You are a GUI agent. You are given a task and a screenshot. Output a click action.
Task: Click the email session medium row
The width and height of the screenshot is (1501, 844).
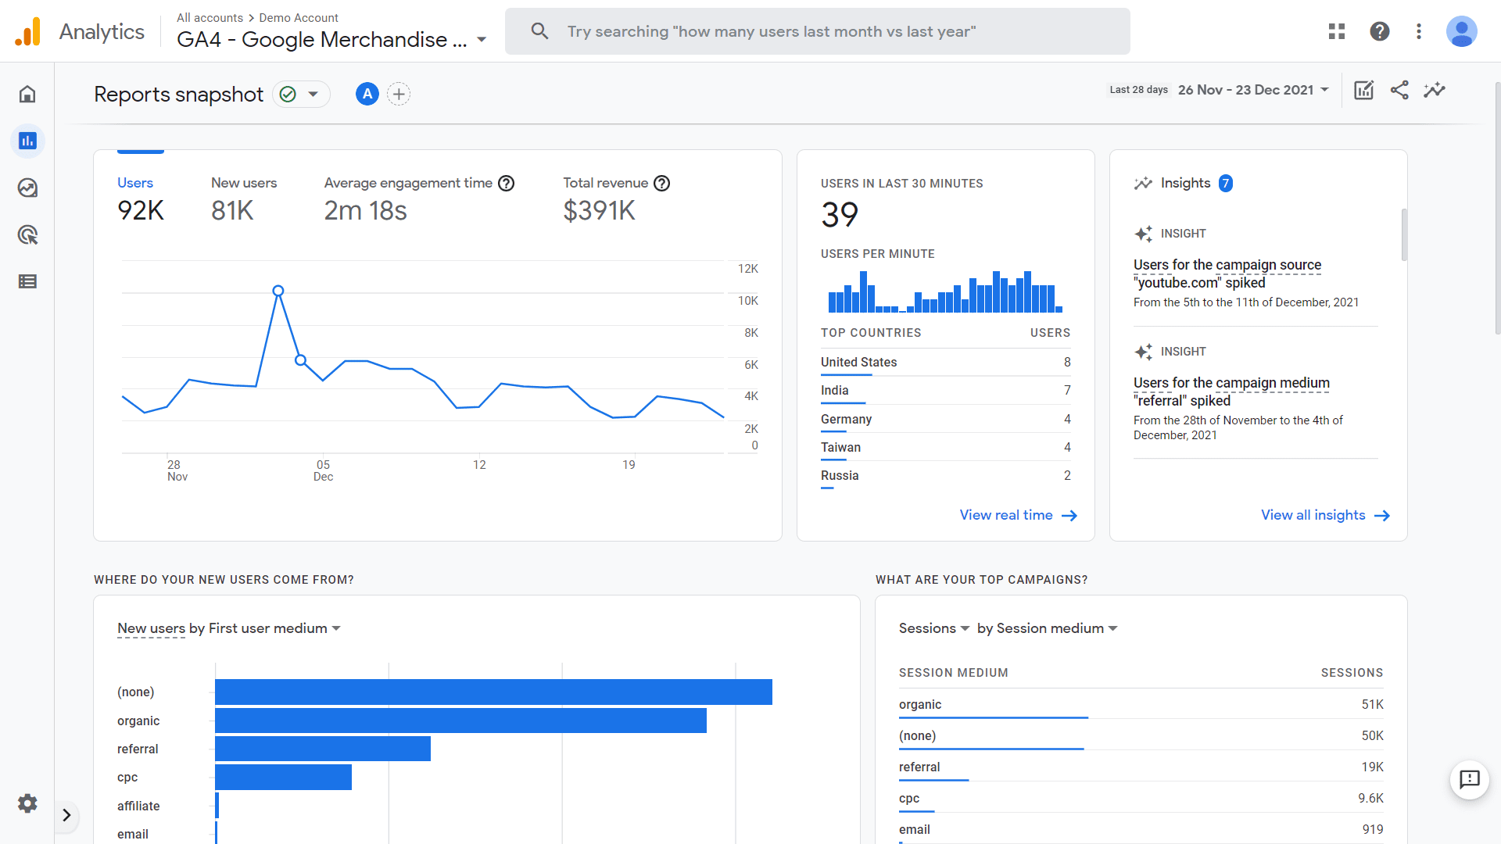1141,830
